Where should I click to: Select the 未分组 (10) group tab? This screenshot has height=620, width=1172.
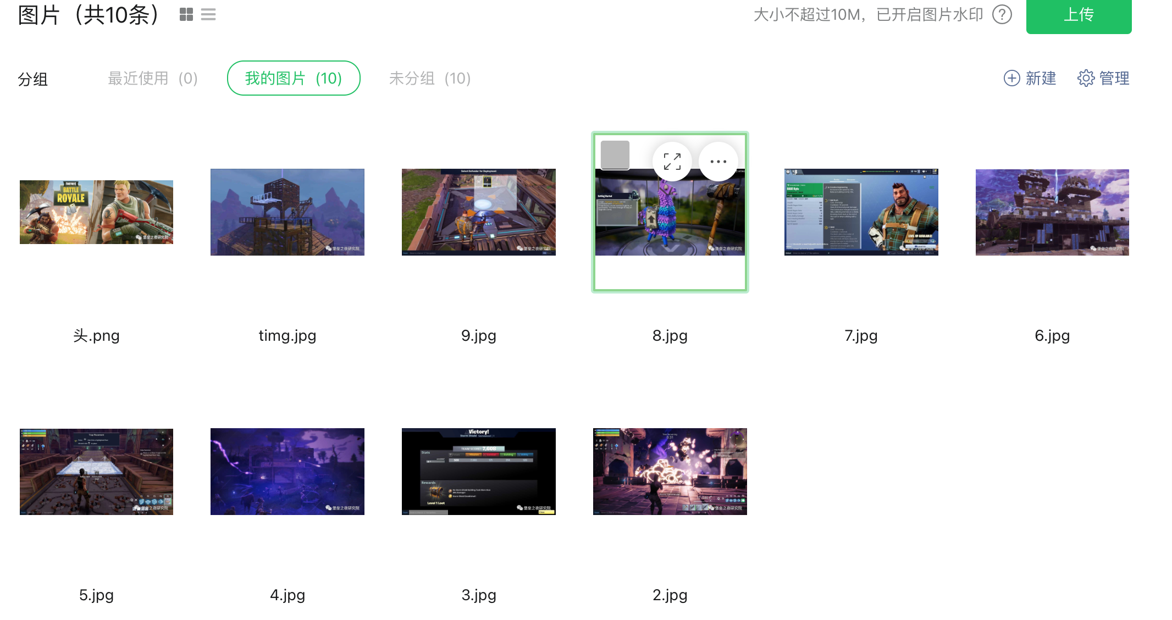click(430, 79)
